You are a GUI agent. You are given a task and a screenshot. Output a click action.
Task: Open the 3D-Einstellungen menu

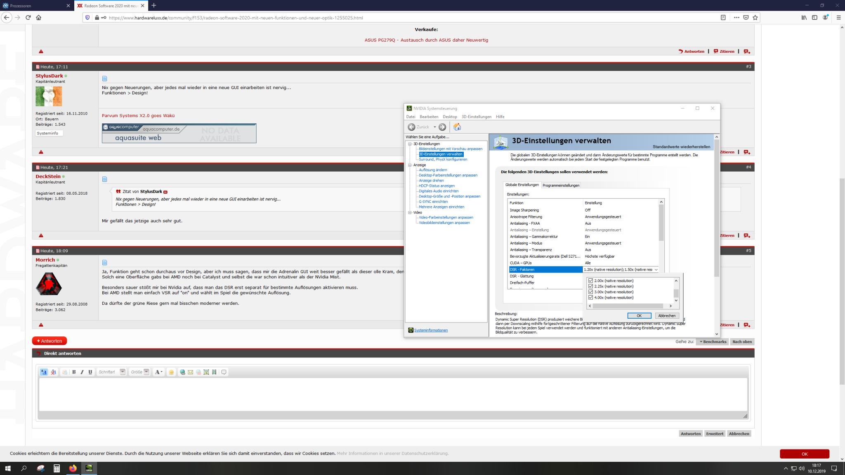coord(476,117)
